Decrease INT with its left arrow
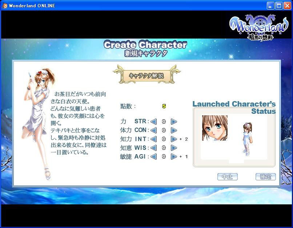This screenshot has height=228, width=293. click(154, 139)
